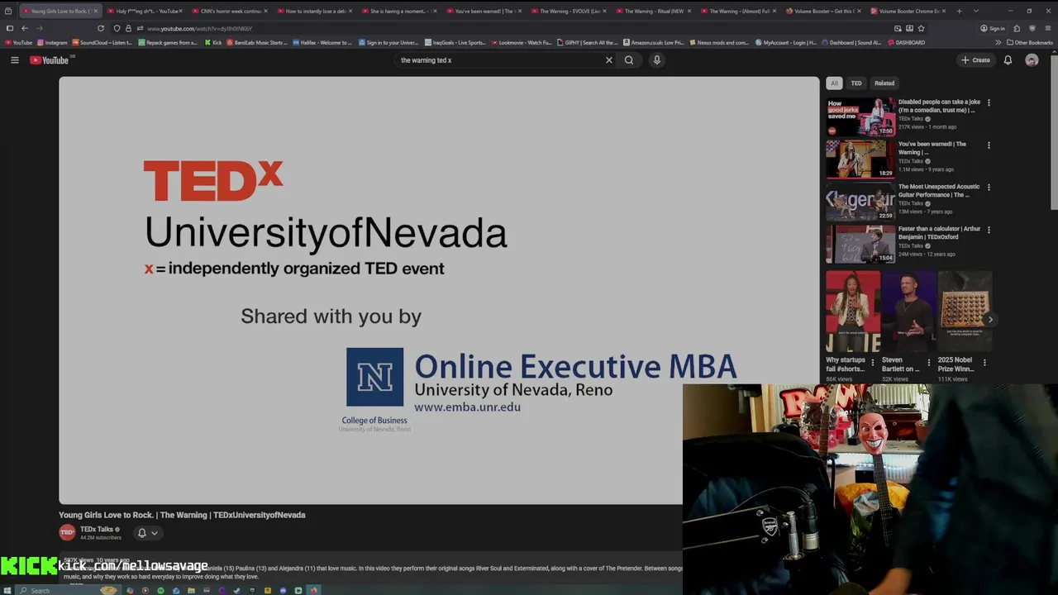Click the browser forward arrow

[x=39, y=28]
